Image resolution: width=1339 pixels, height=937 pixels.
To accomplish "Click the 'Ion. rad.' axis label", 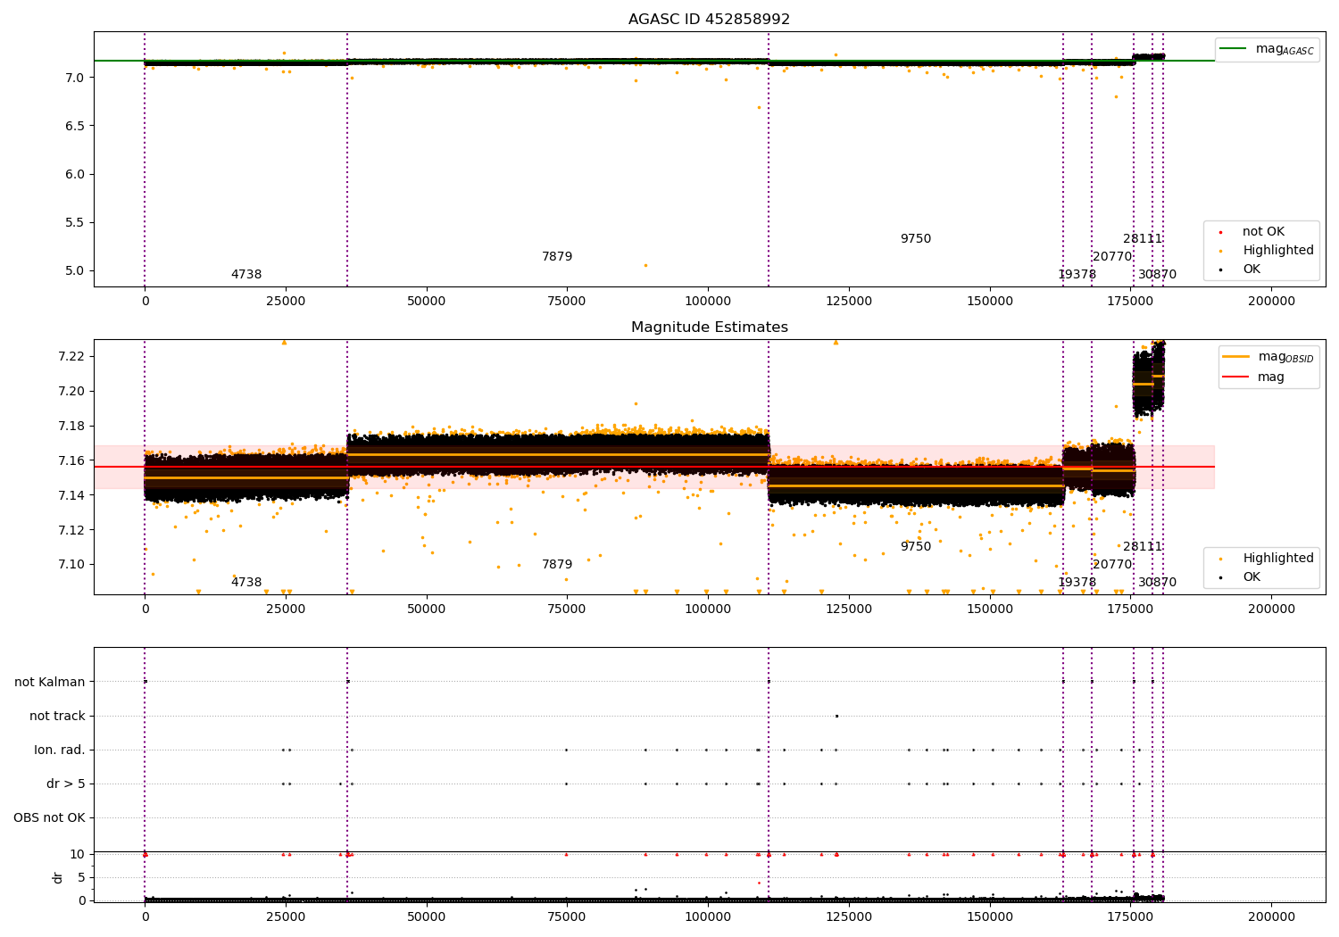I will click(x=60, y=750).
